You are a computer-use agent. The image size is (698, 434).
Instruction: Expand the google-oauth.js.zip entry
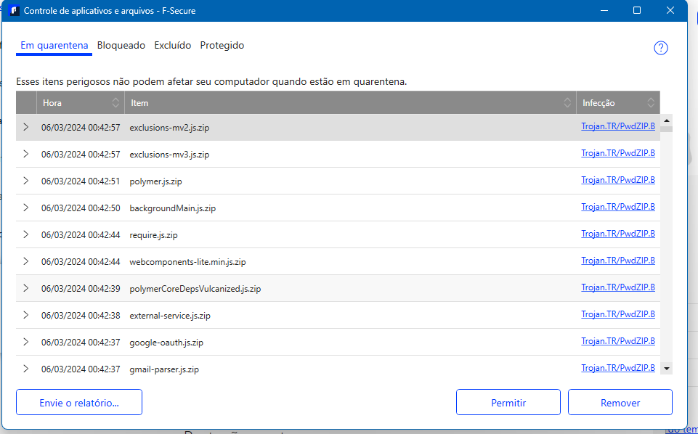click(x=26, y=342)
